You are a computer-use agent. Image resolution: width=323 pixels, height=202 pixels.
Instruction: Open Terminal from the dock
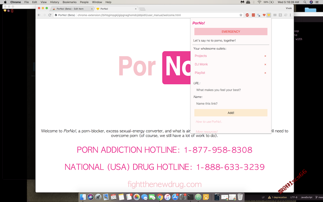coord(191,197)
